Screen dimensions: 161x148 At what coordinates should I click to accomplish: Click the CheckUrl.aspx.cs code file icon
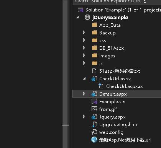point(101,86)
